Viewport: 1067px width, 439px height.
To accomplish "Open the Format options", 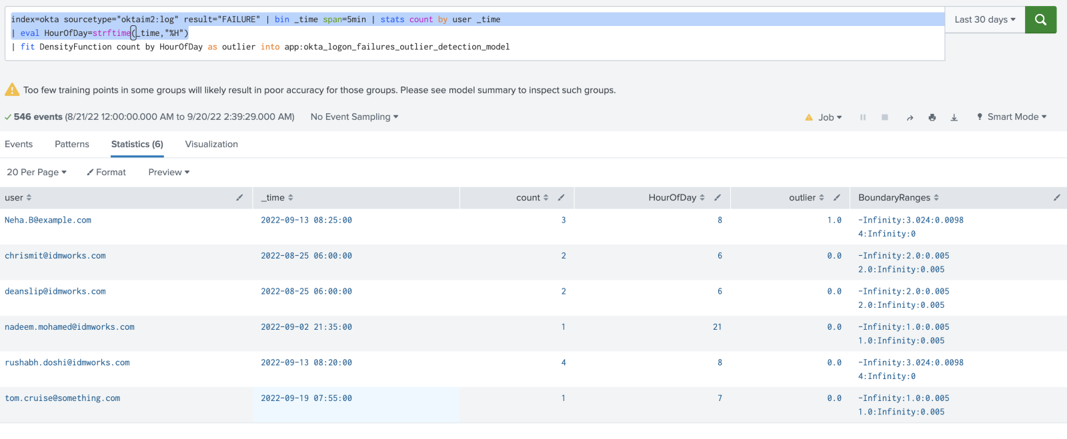I will click(106, 173).
